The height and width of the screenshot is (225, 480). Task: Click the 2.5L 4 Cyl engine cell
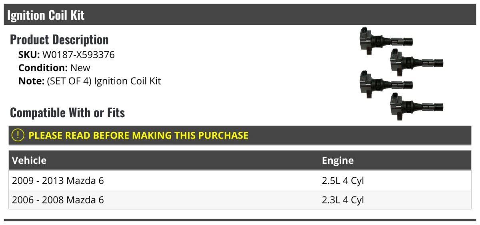pyautogui.click(x=343, y=181)
